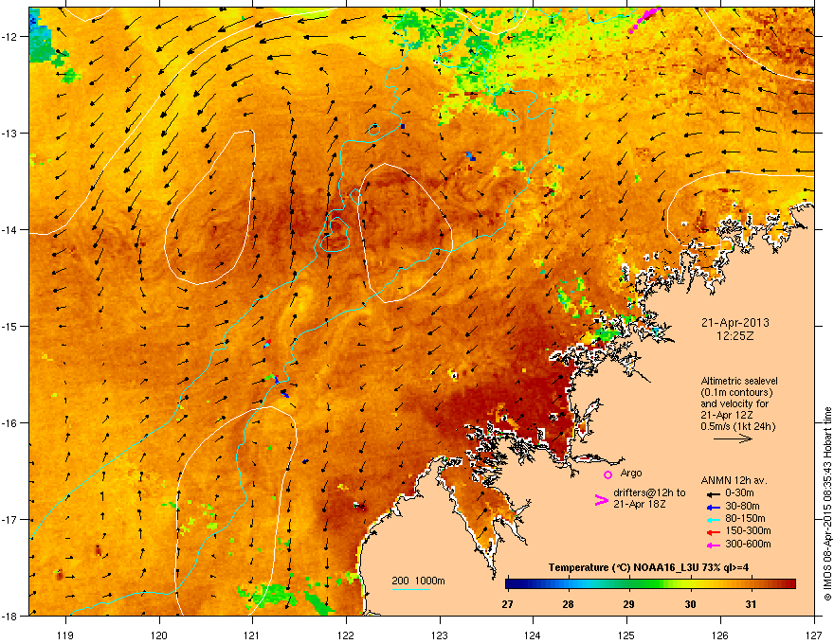The height and width of the screenshot is (644, 834).
Task: Click the '150-300m' depth label
Action: tap(748, 530)
